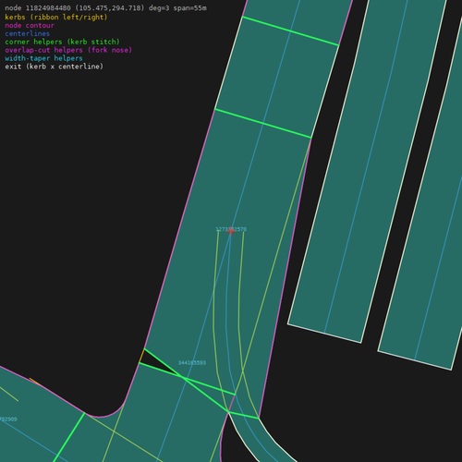Image resolution: width=462 pixels, height=462 pixels.
Task: Select the 'corner helpers (kerb stitch)' legend entry
Action: [62, 42]
